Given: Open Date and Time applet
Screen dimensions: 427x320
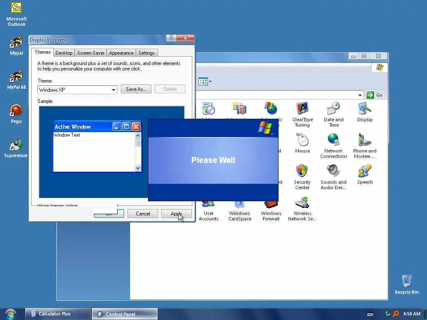Looking at the screenshot, I should coord(334,114).
